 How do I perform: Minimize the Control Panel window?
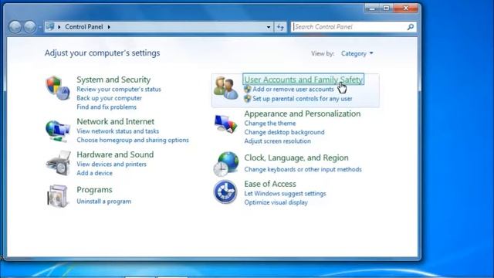pos(372,8)
